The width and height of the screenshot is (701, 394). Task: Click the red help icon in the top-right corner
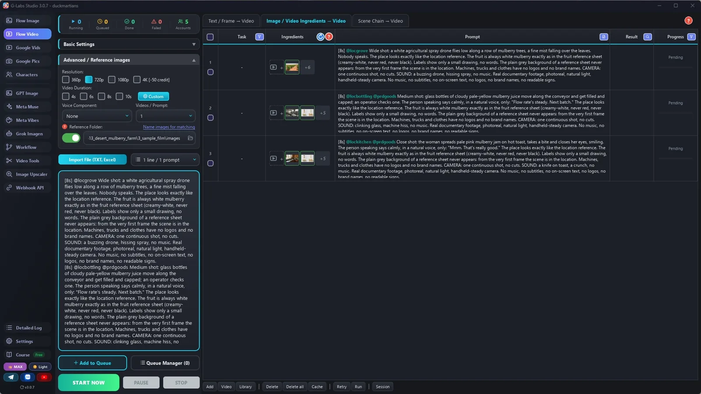(688, 21)
